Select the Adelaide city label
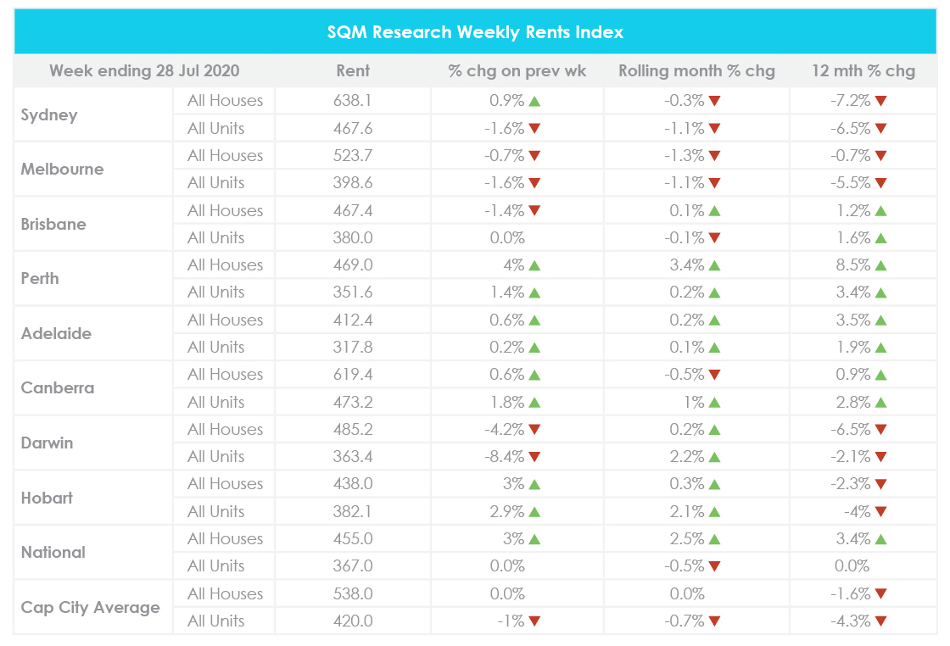The width and height of the screenshot is (950, 646). pos(56,333)
